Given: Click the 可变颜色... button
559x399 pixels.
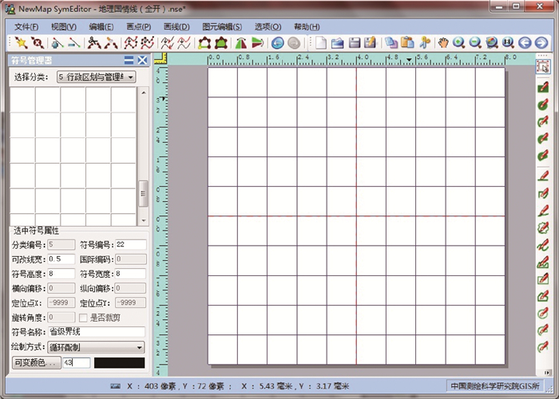Looking at the screenshot, I should coord(34,362).
